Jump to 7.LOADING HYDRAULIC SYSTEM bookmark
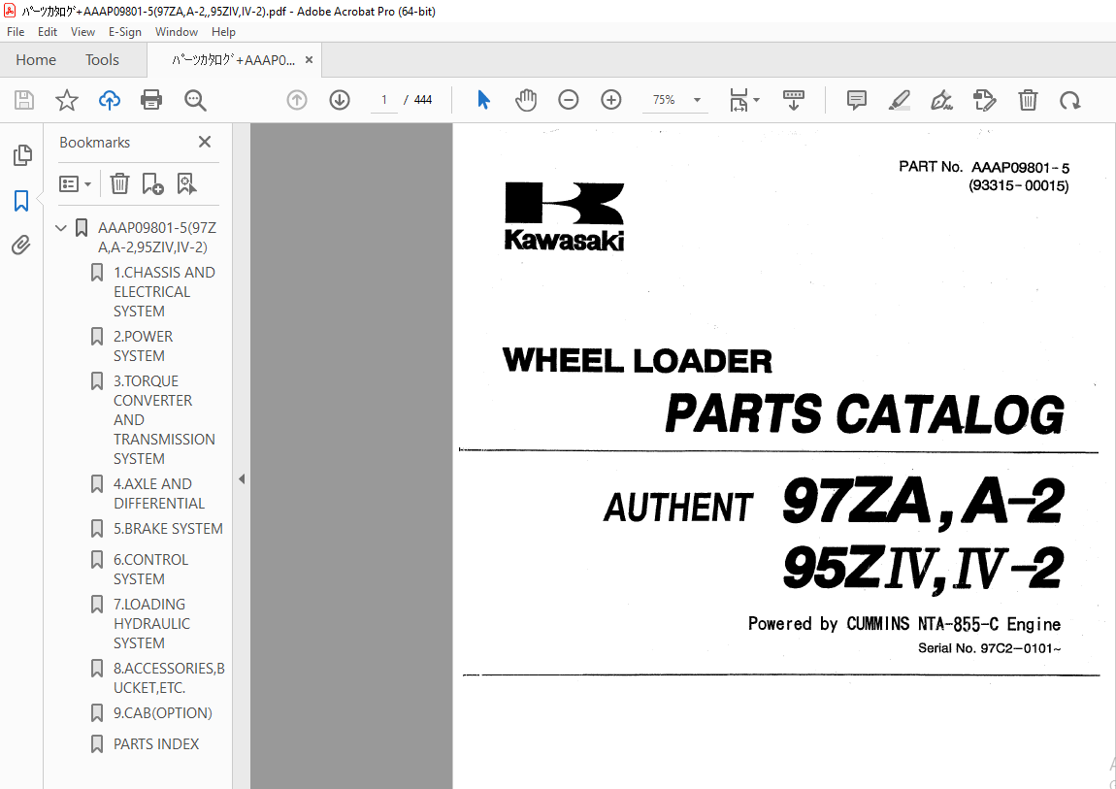 pos(151,623)
